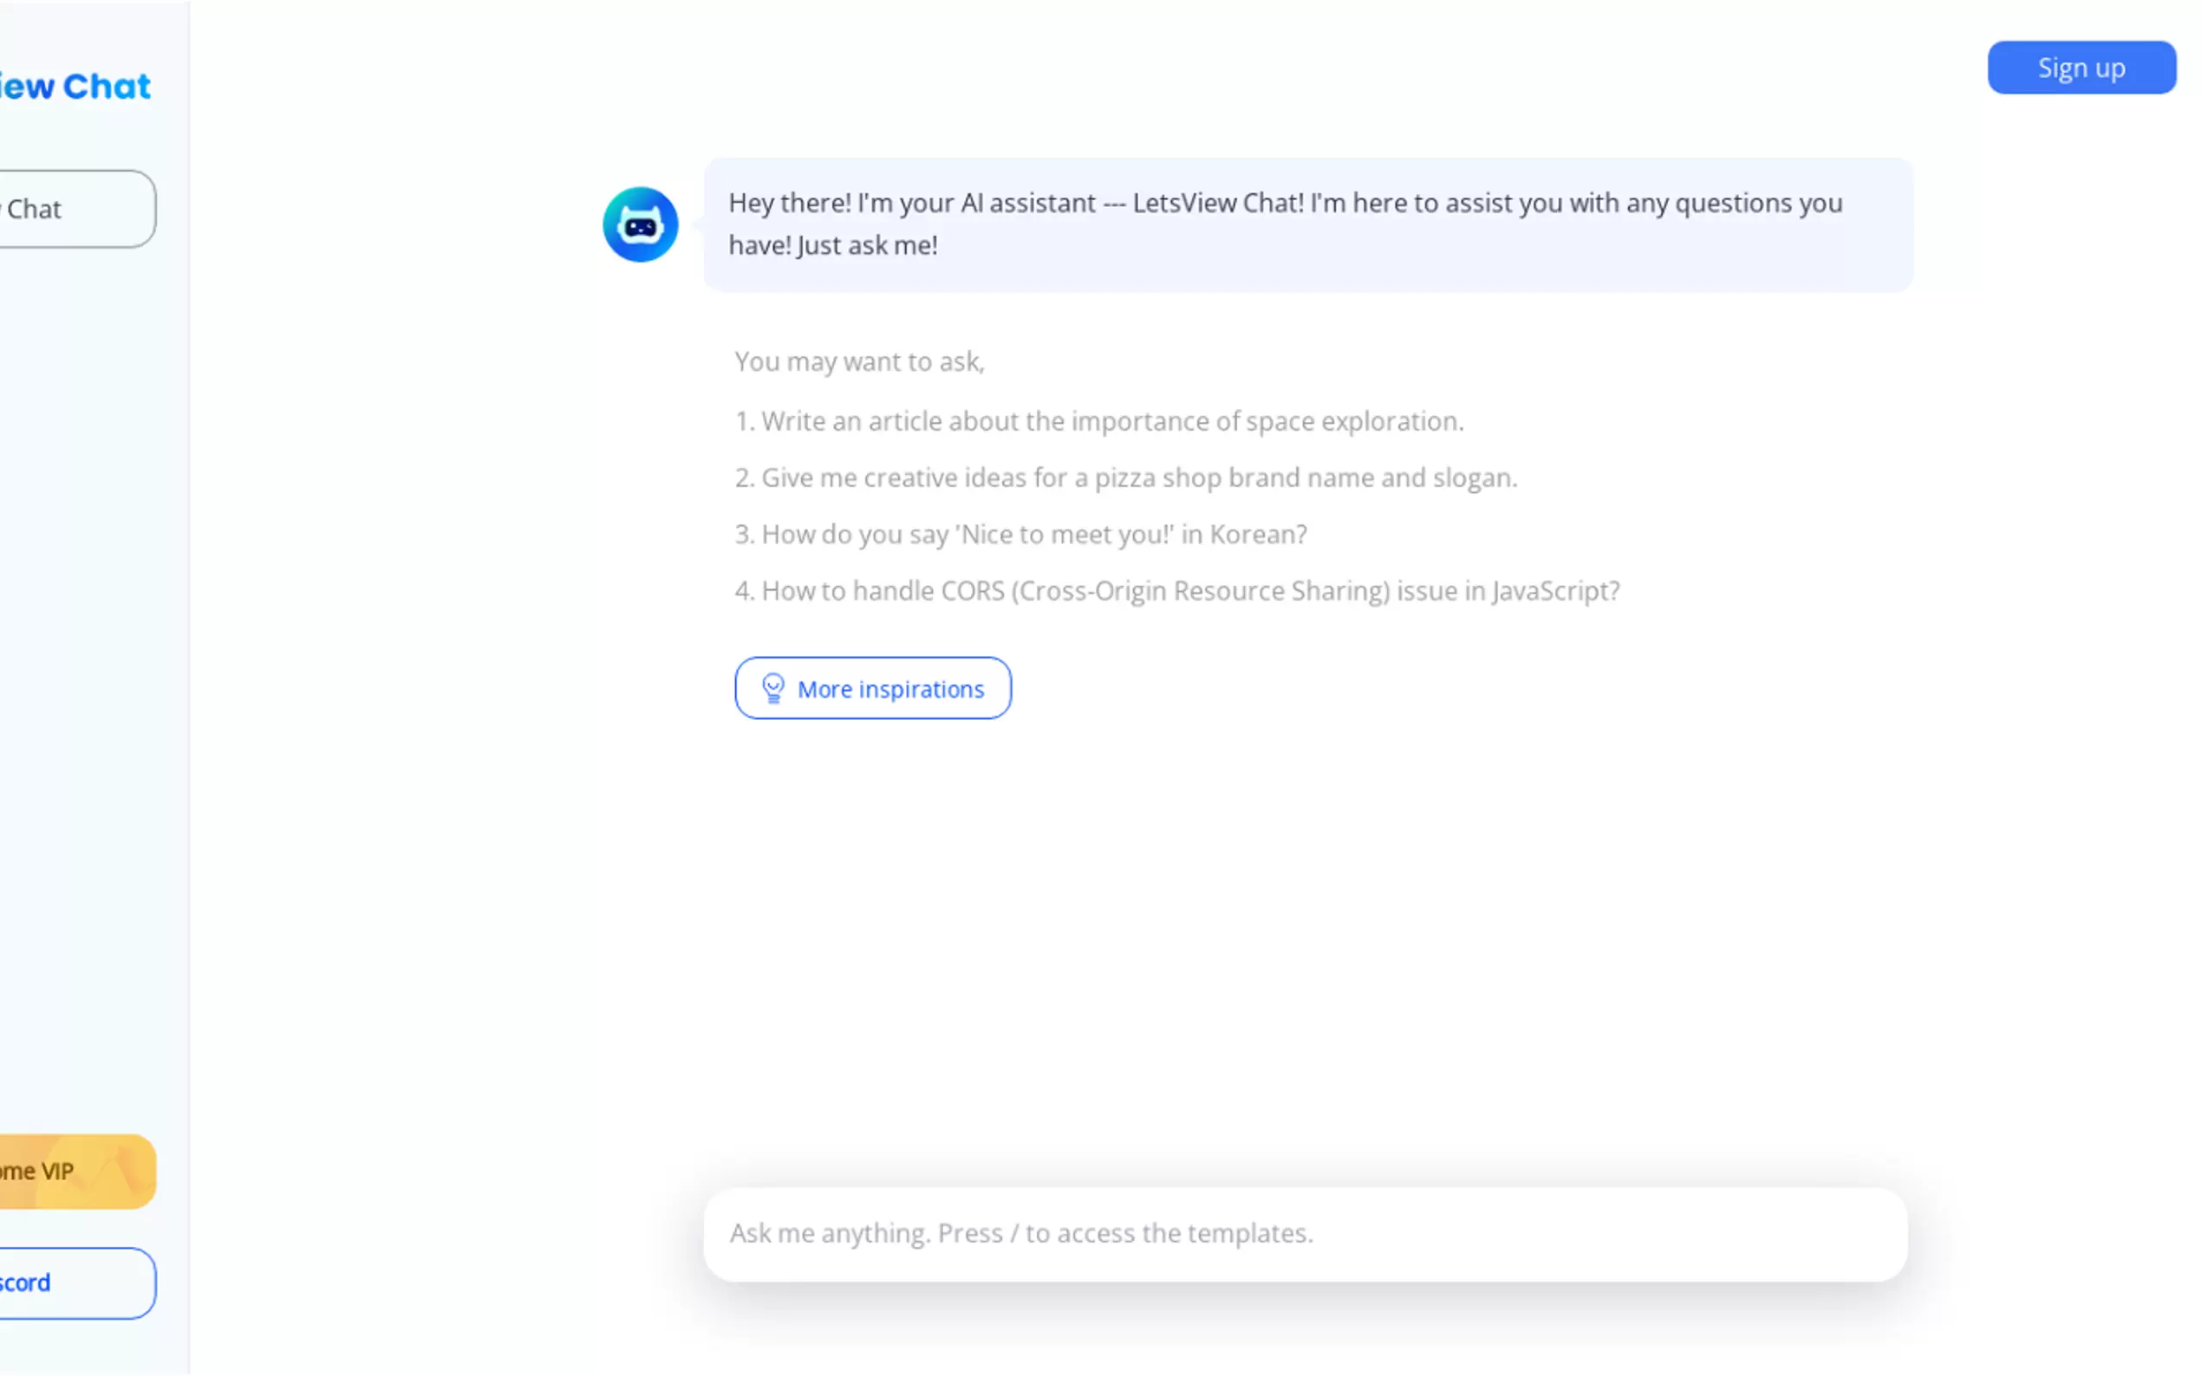Click the robot assistant avatar icon
Image resolution: width=2202 pixels, height=1376 pixels.
[640, 224]
